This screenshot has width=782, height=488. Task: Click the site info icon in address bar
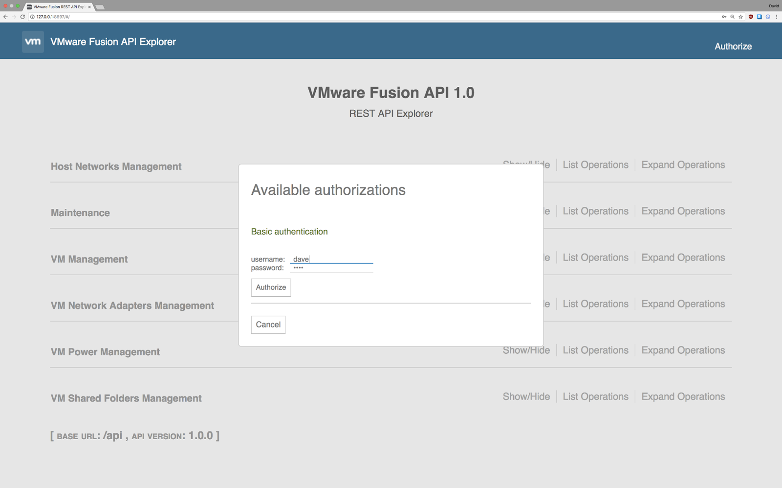click(x=33, y=17)
